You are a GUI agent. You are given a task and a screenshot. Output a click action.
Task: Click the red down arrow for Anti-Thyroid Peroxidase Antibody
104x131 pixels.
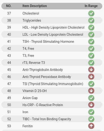click(91, 77)
